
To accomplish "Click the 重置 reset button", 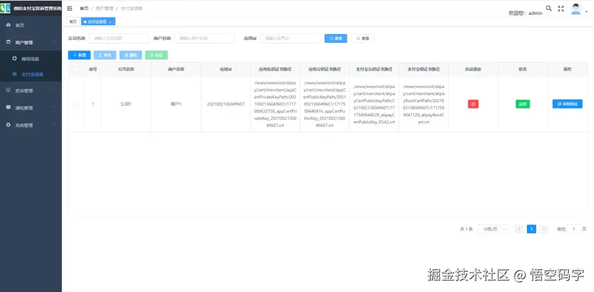I will click(x=363, y=38).
